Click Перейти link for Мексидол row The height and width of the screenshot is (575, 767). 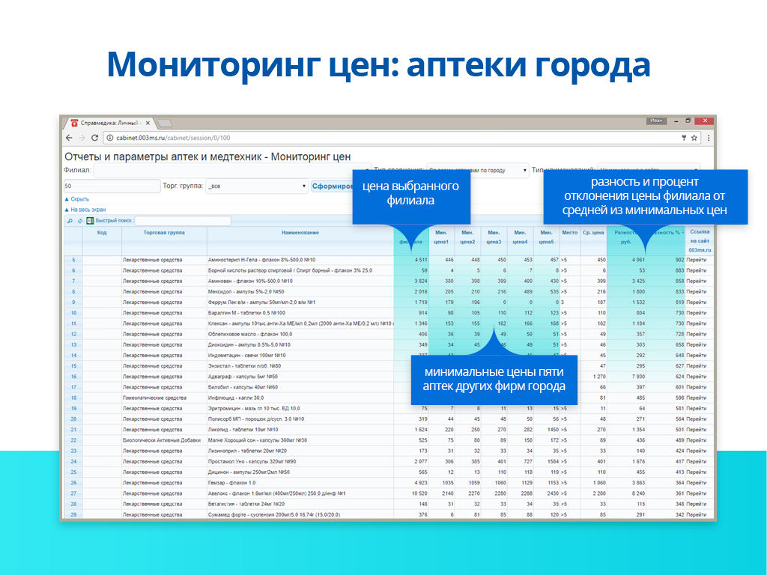tap(696, 292)
